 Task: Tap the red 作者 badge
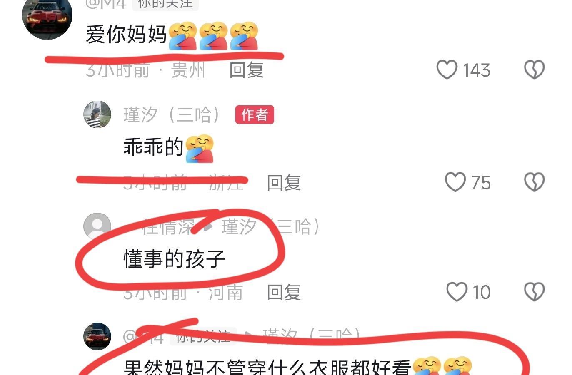click(255, 114)
